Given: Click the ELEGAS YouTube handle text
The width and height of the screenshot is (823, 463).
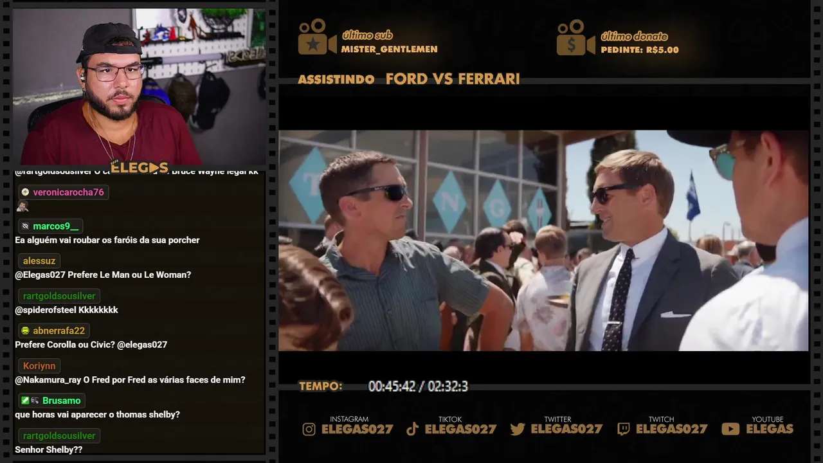Looking at the screenshot, I should pyautogui.click(x=770, y=429).
